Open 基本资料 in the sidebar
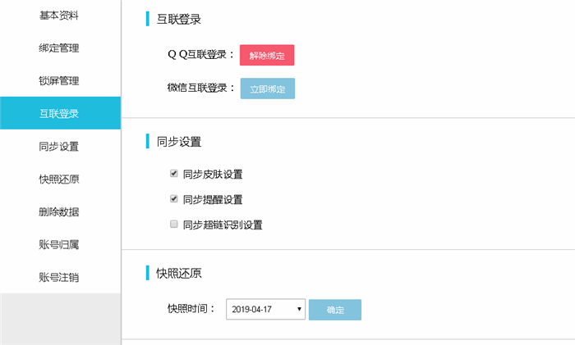This screenshot has height=345, width=575. click(x=59, y=16)
